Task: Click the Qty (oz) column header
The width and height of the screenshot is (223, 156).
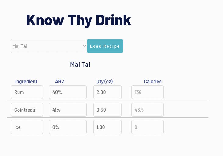Action: [x=105, y=81]
